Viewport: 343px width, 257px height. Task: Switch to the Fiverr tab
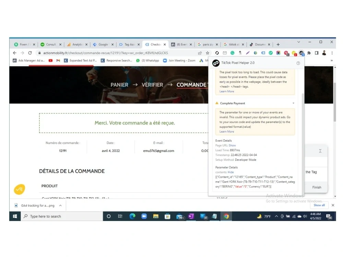[x=24, y=44]
